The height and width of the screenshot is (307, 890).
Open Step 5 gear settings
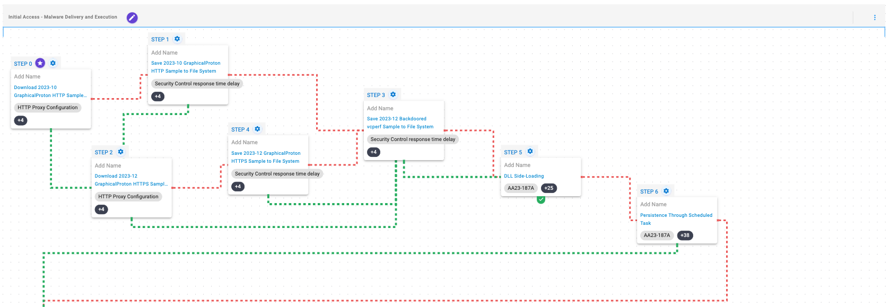pyautogui.click(x=530, y=152)
